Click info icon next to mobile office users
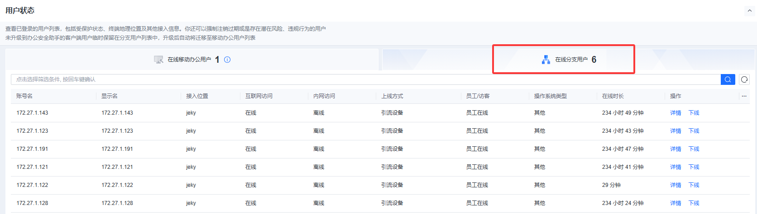Viewport: 757px width, 214px height. pos(227,60)
